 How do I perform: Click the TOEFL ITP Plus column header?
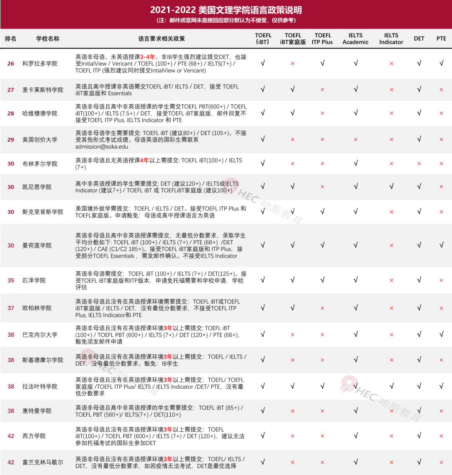(322, 39)
